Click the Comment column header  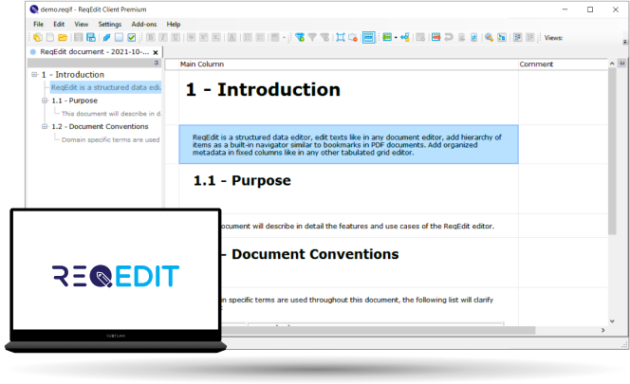(563, 64)
